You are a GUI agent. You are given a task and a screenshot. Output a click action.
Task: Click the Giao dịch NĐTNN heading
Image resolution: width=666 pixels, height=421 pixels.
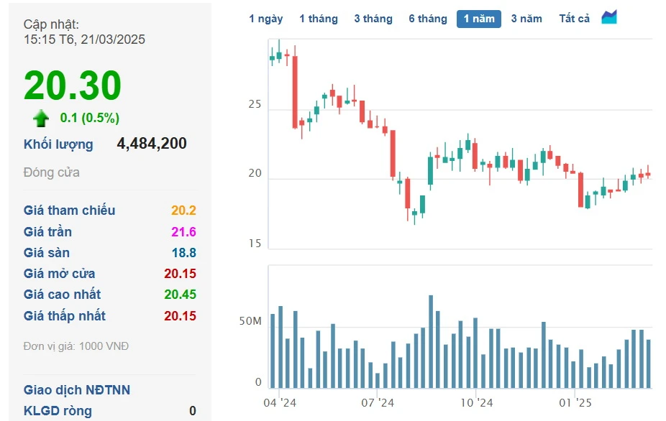(x=77, y=390)
